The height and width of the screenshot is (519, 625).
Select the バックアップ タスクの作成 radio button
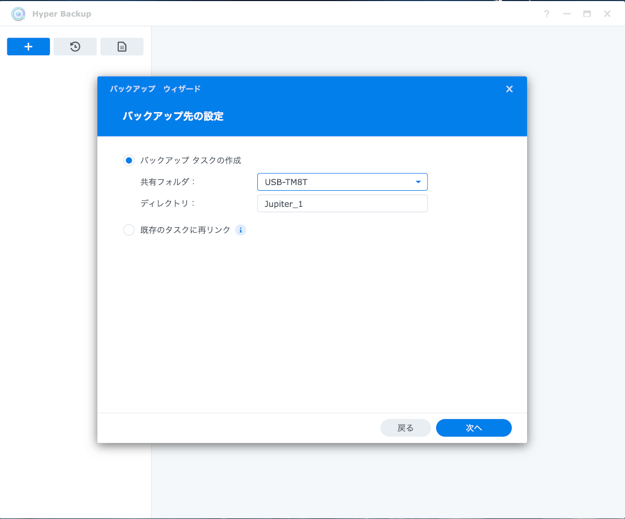(x=129, y=160)
